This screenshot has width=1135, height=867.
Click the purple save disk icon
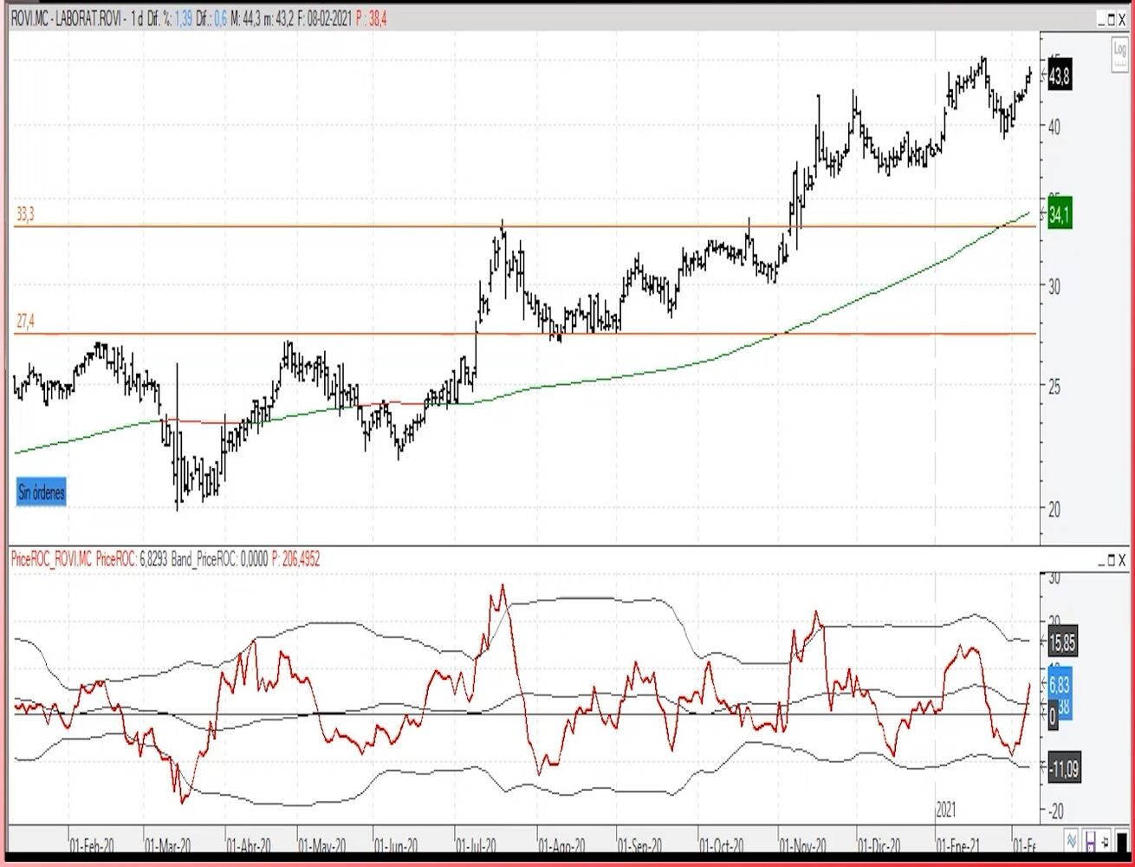[1091, 840]
